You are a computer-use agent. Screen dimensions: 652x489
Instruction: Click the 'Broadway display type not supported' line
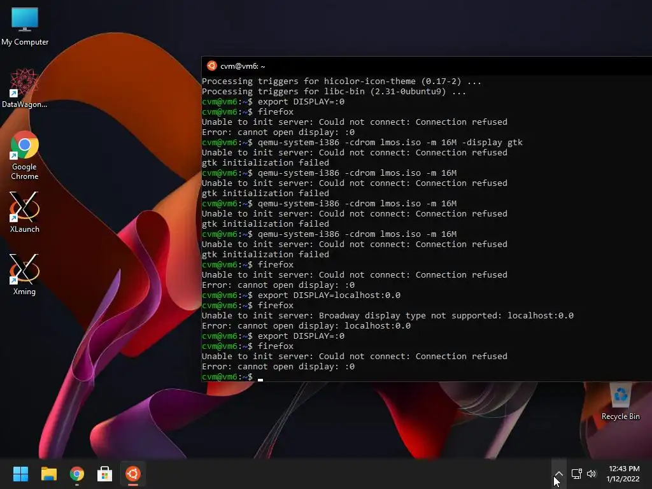pyautogui.click(x=388, y=316)
